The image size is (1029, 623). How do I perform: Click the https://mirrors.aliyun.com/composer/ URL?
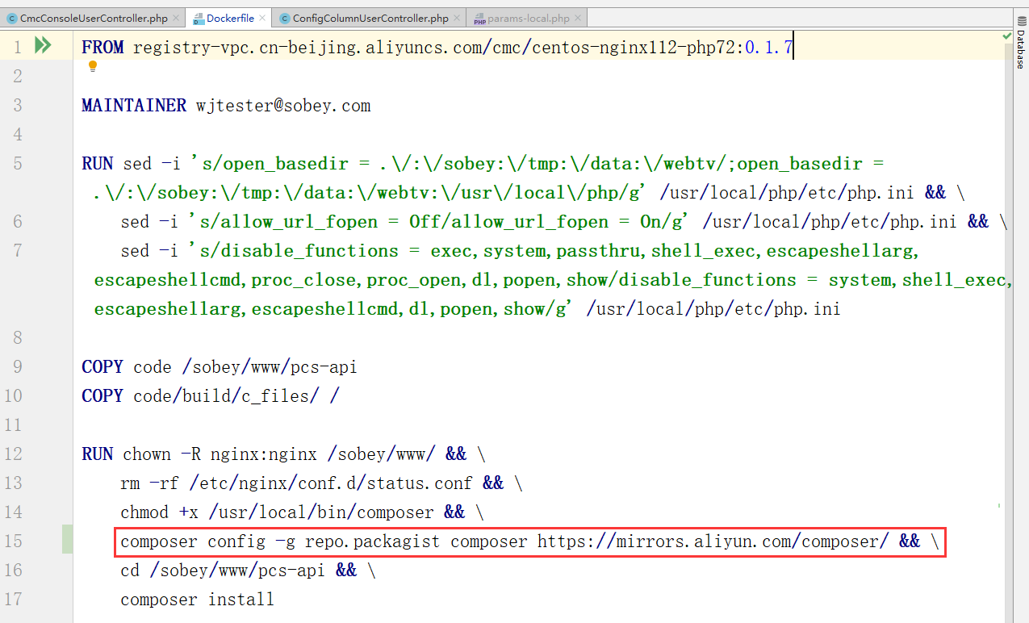[x=713, y=541]
